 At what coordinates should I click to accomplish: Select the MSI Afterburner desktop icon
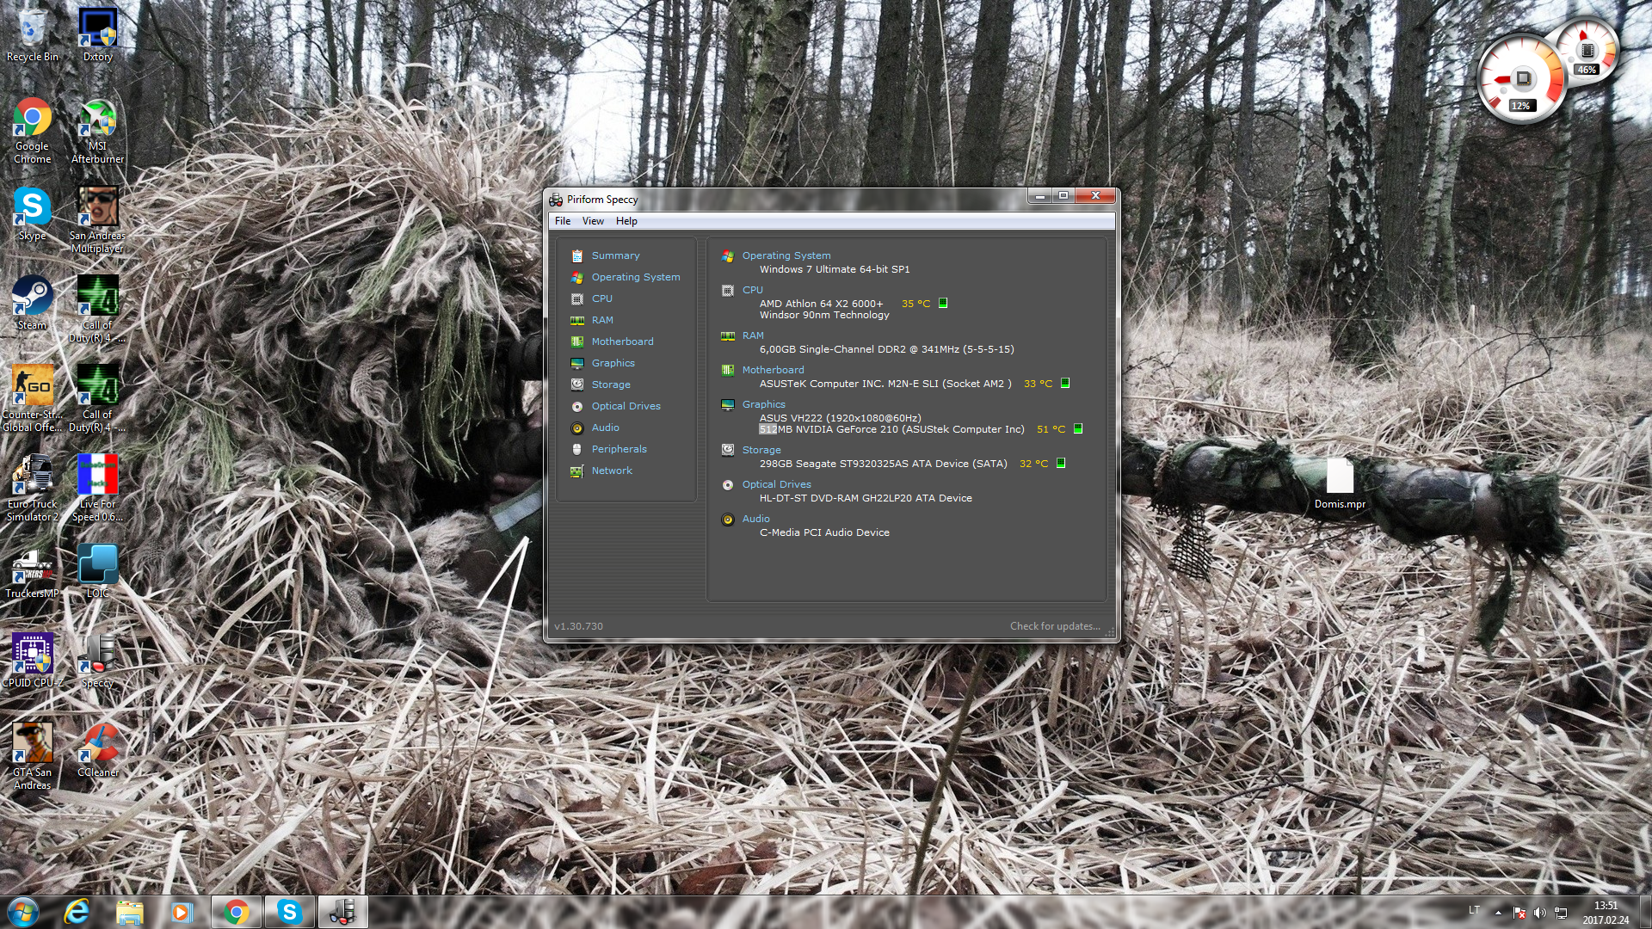point(97,131)
